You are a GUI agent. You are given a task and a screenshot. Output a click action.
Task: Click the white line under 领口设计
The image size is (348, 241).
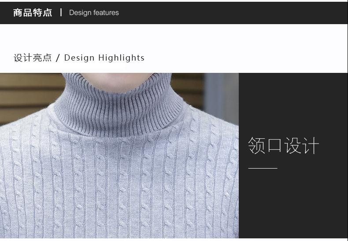click(x=263, y=168)
